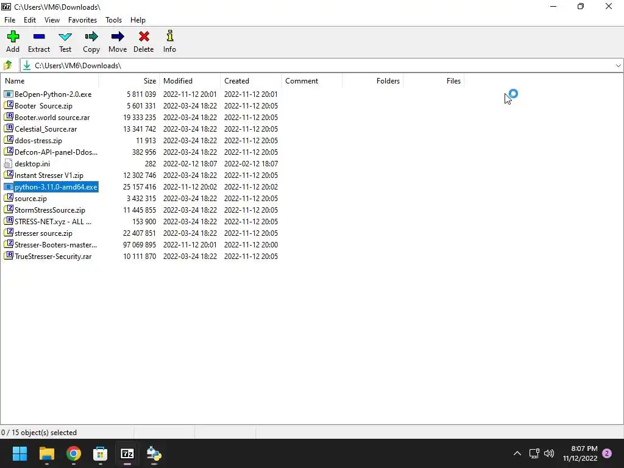Click the Booter.world source.rar archive icon
The width and height of the screenshot is (624, 468).
pos(8,118)
